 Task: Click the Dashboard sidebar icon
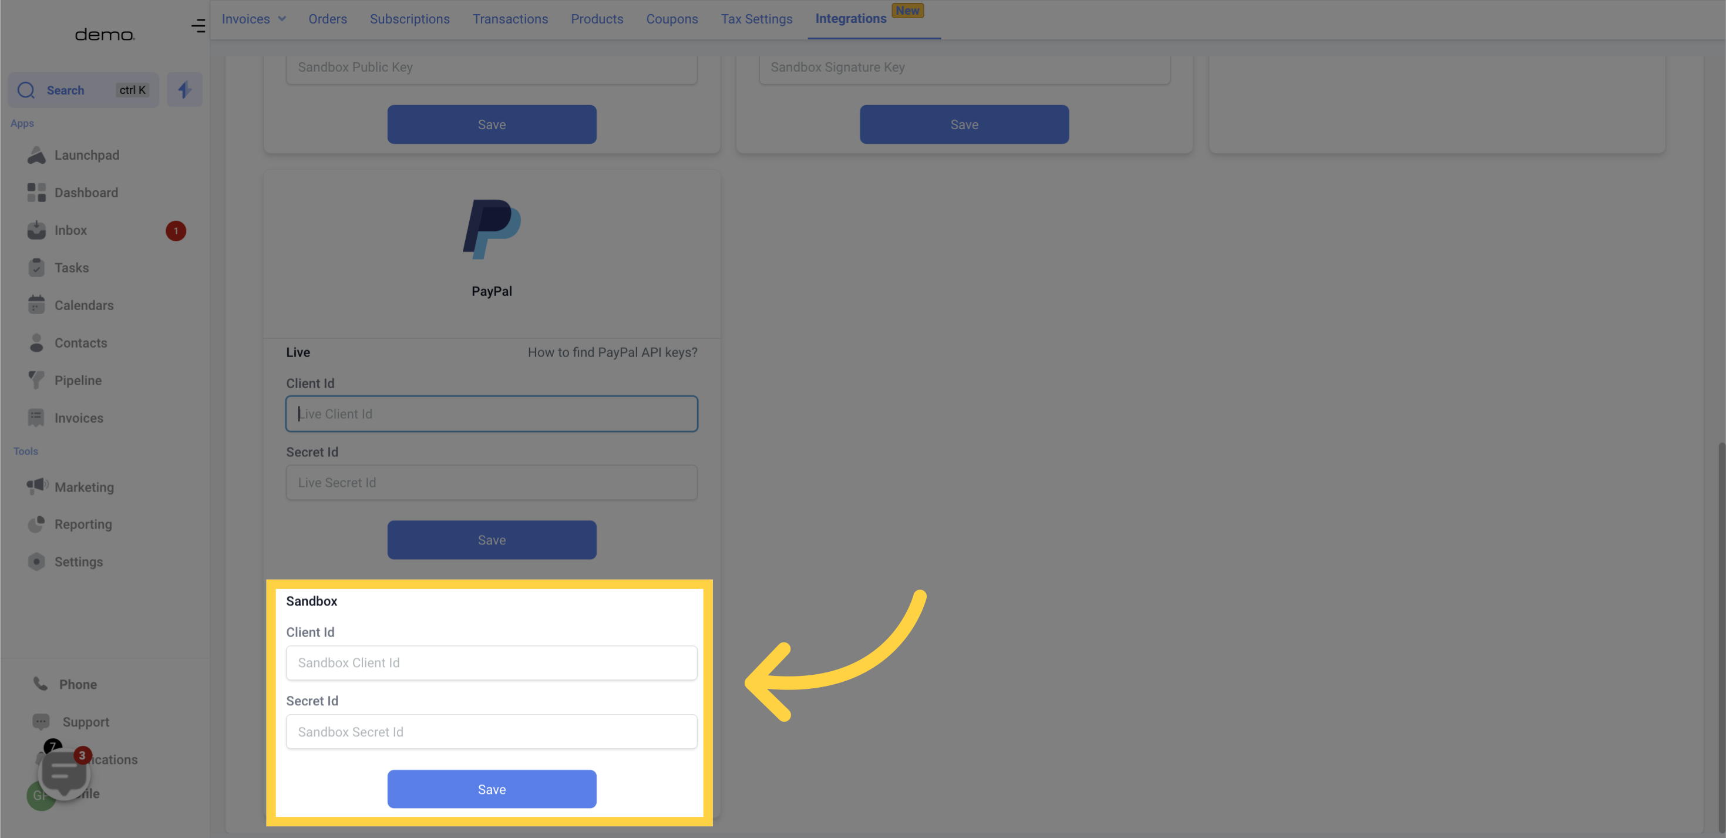click(36, 193)
